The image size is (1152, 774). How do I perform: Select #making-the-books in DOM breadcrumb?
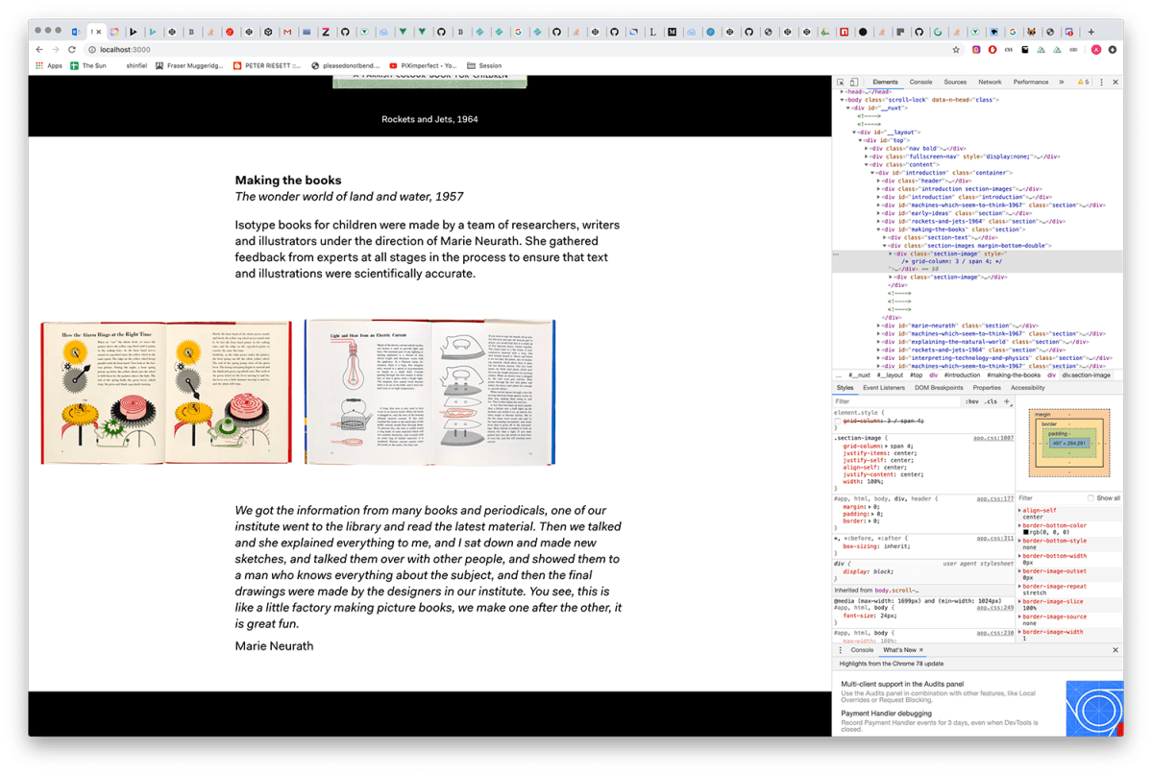pyautogui.click(x=1014, y=375)
